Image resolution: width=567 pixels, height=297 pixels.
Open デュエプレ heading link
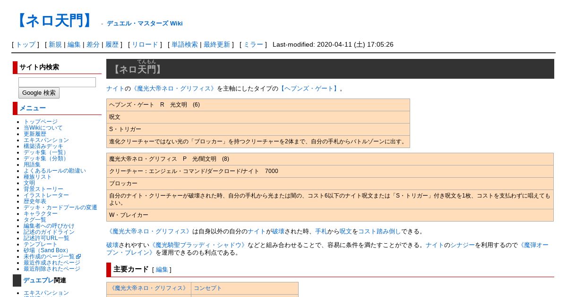[38, 280]
